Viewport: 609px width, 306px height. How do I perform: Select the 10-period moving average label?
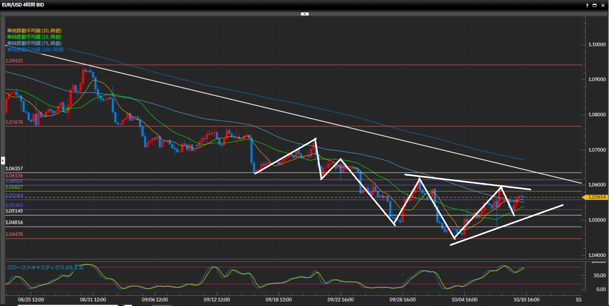pyautogui.click(x=34, y=31)
